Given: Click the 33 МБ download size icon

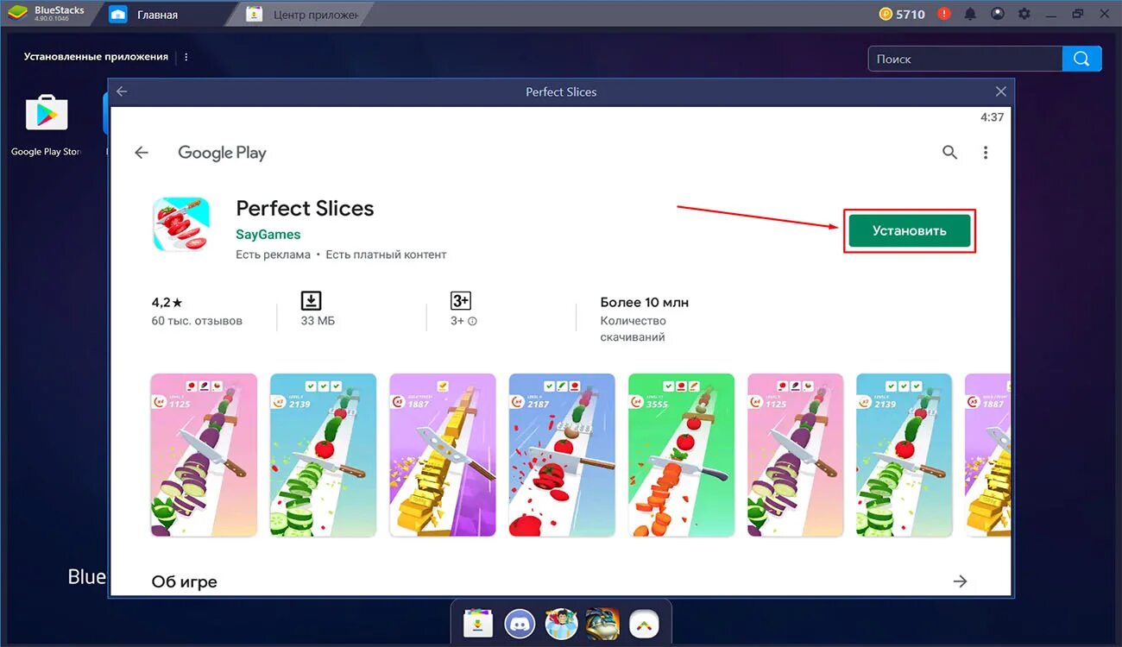Looking at the screenshot, I should [x=311, y=300].
